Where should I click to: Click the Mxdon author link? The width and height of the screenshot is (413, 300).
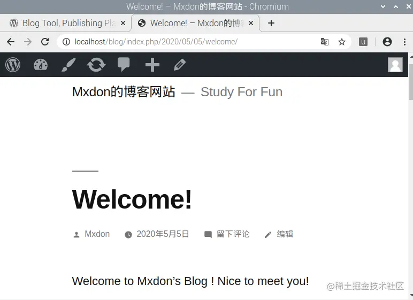pos(97,234)
